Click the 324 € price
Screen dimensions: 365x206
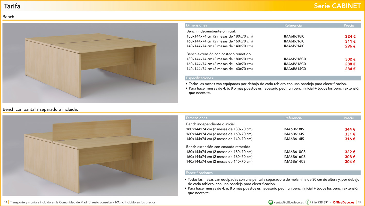pyautogui.click(x=350, y=37)
